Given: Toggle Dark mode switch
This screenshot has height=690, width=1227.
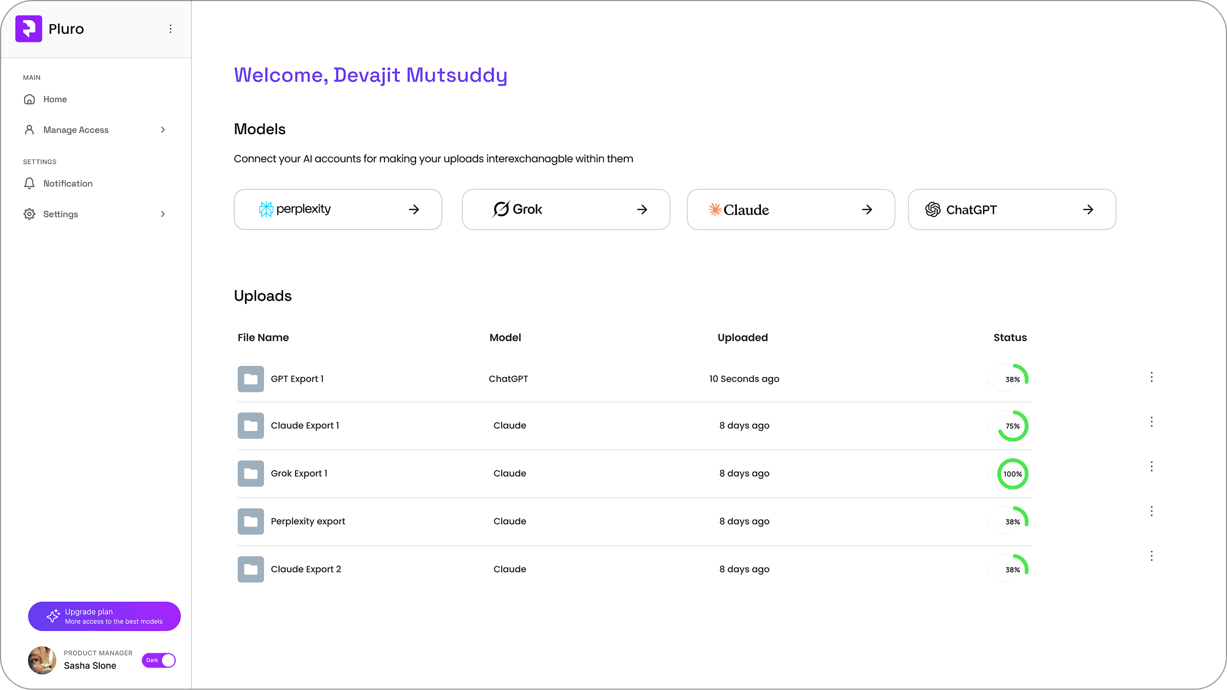Looking at the screenshot, I should tap(159, 660).
